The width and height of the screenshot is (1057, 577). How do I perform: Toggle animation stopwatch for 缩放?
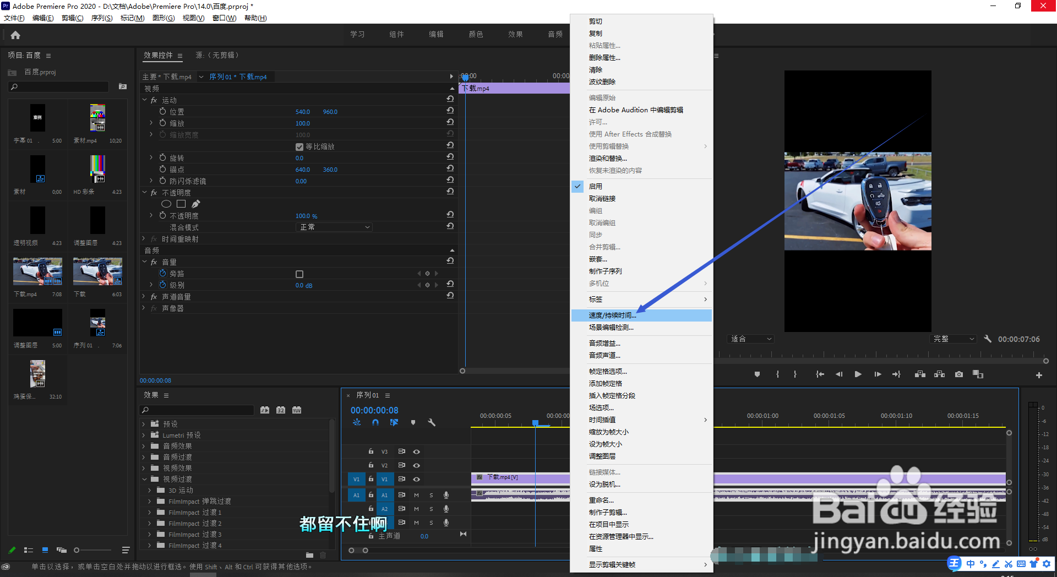click(162, 123)
